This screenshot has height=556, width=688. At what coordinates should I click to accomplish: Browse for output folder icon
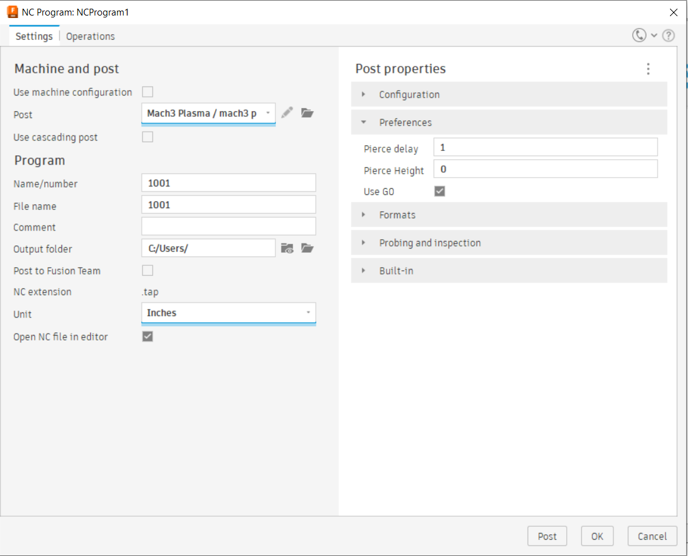307,248
